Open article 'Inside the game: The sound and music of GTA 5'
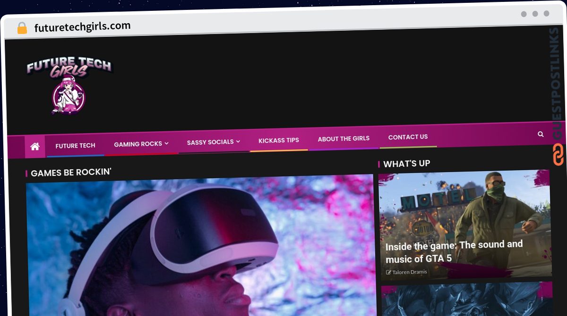567x316 pixels. point(454,251)
